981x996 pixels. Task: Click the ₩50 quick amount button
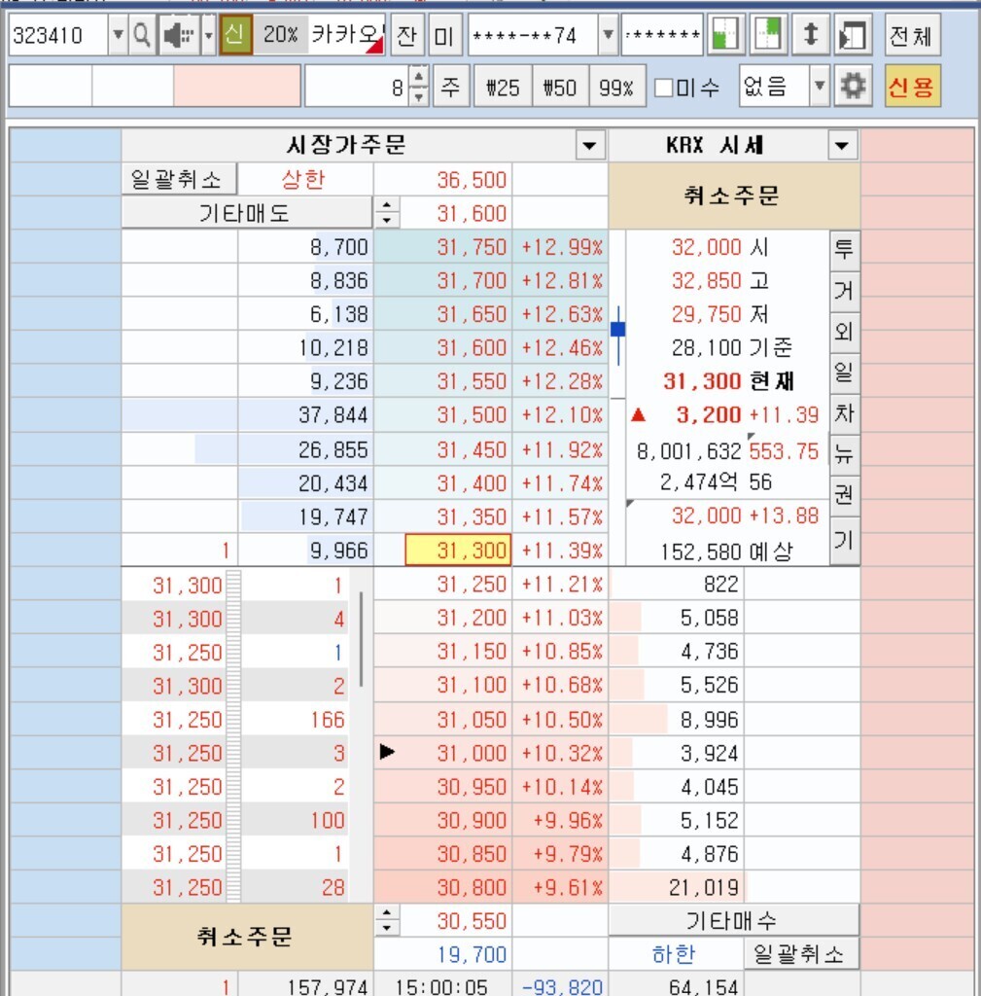[x=559, y=86]
